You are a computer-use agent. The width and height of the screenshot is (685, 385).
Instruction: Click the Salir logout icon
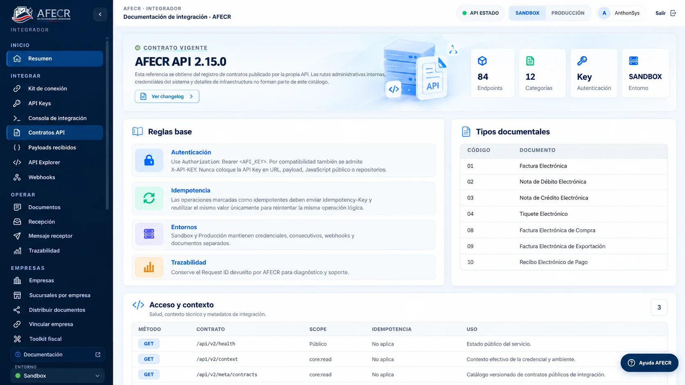point(673,13)
